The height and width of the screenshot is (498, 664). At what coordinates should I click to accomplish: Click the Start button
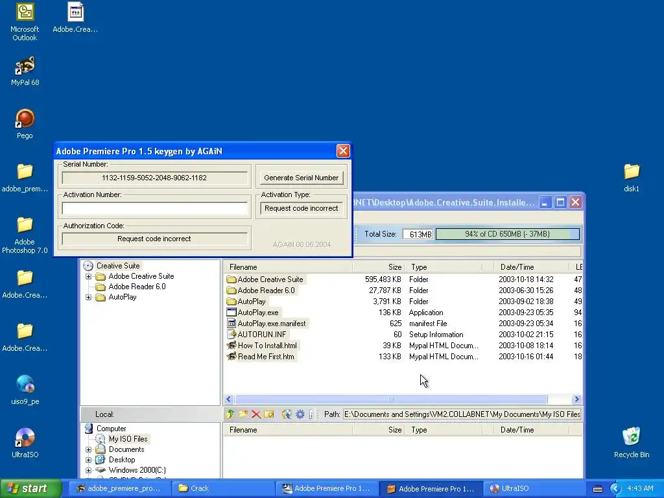[x=30, y=488]
